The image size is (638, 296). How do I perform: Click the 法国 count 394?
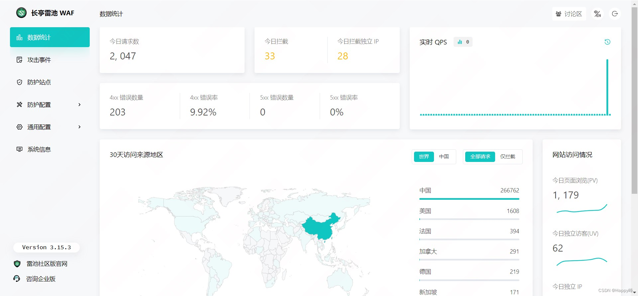[x=514, y=231]
